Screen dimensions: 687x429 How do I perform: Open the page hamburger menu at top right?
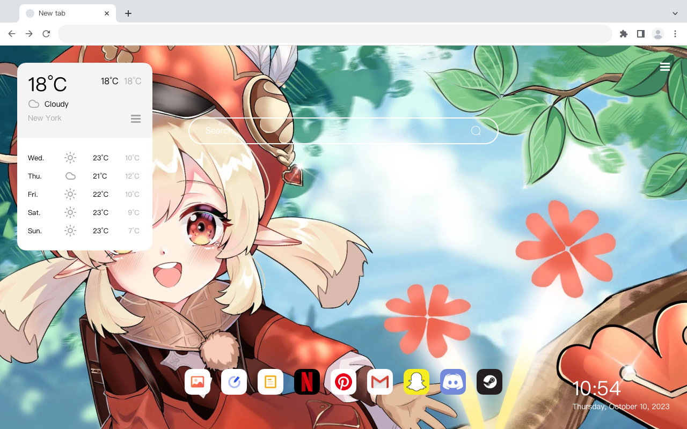(665, 66)
